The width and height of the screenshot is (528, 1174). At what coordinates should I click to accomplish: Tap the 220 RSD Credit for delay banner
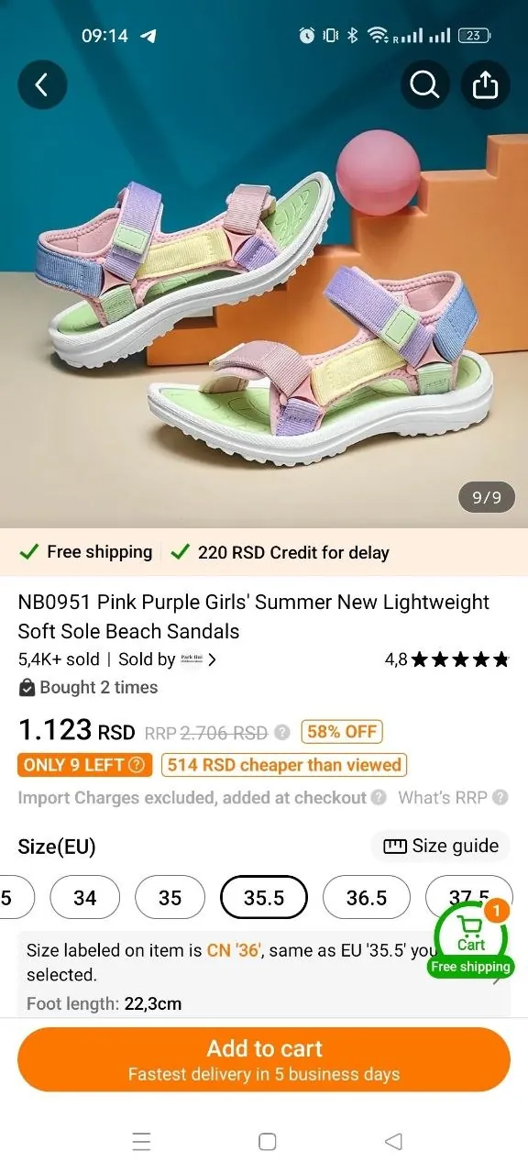click(280, 552)
